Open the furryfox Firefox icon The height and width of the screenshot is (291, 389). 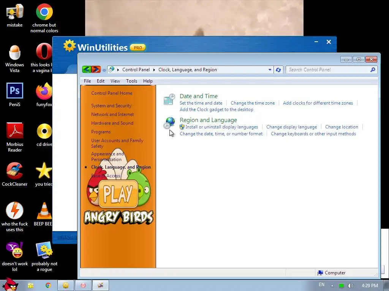tap(44, 91)
